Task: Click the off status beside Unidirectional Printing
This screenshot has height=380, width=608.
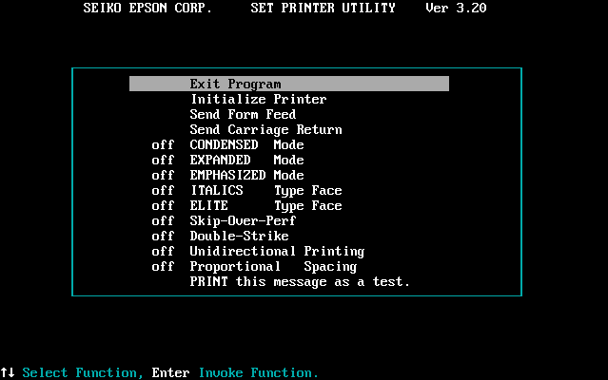Action: point(163,251)
